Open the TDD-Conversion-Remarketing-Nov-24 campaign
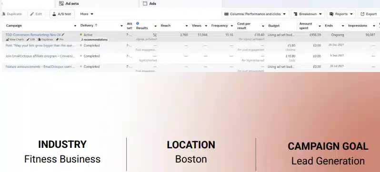This screenshot has height=172, width=380. tap(33, 35)
